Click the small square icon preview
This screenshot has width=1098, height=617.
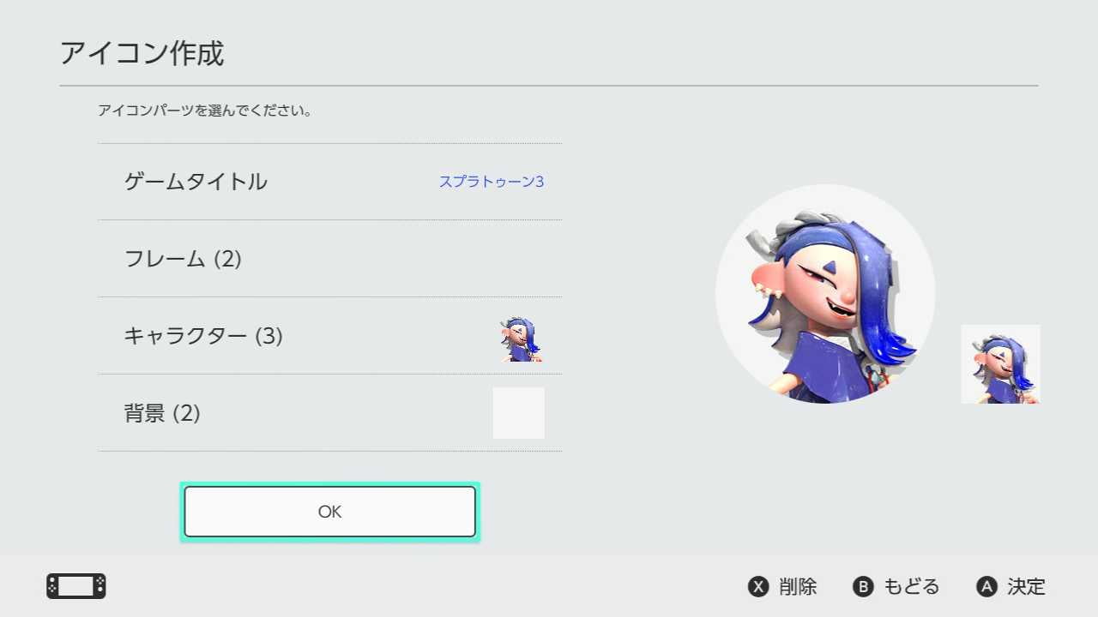1000,364
